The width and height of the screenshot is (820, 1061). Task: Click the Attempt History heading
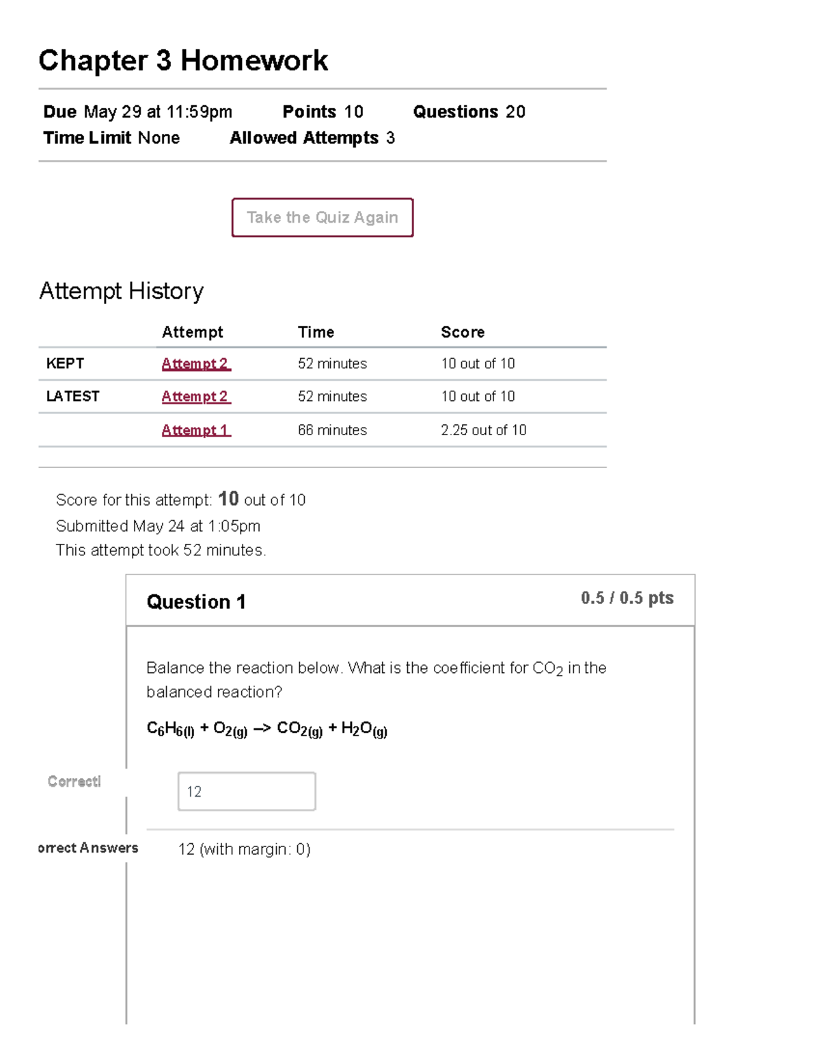pos(122,291)
